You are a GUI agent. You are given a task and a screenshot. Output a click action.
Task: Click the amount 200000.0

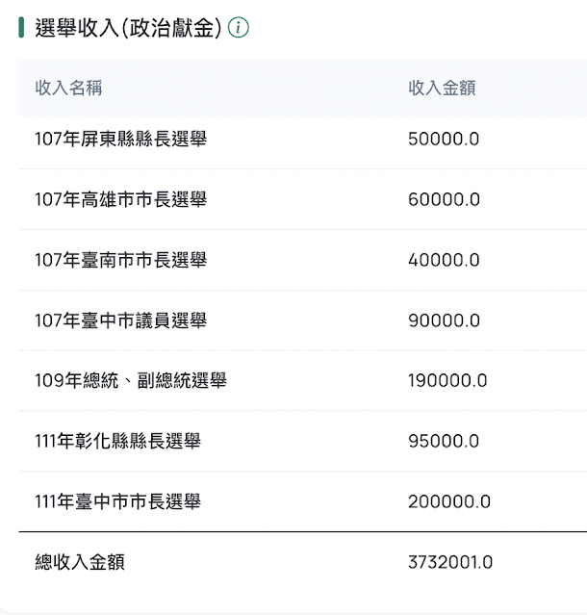[449, 501]
